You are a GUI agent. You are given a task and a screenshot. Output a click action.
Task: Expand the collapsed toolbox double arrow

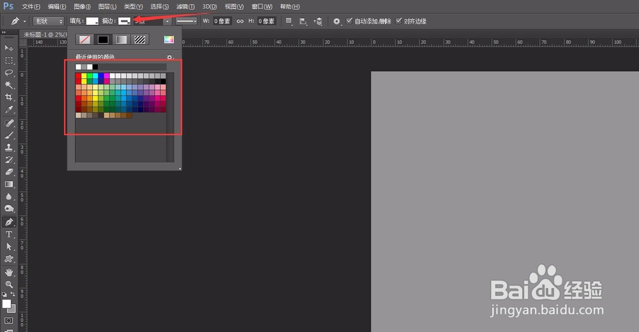tap(4, 32)
